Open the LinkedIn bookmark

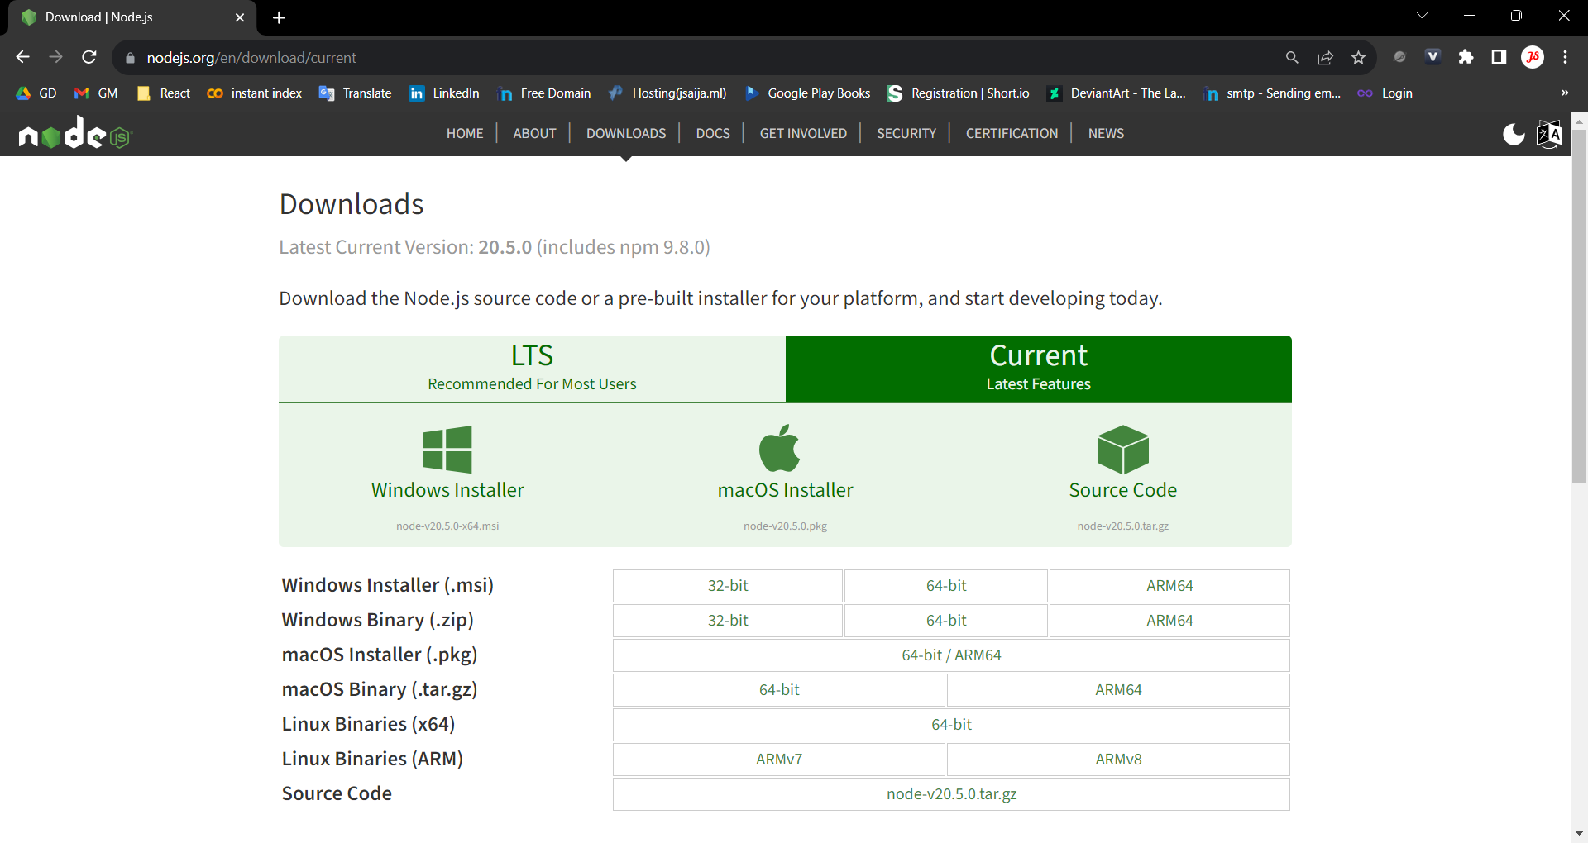tap(444, 93)
